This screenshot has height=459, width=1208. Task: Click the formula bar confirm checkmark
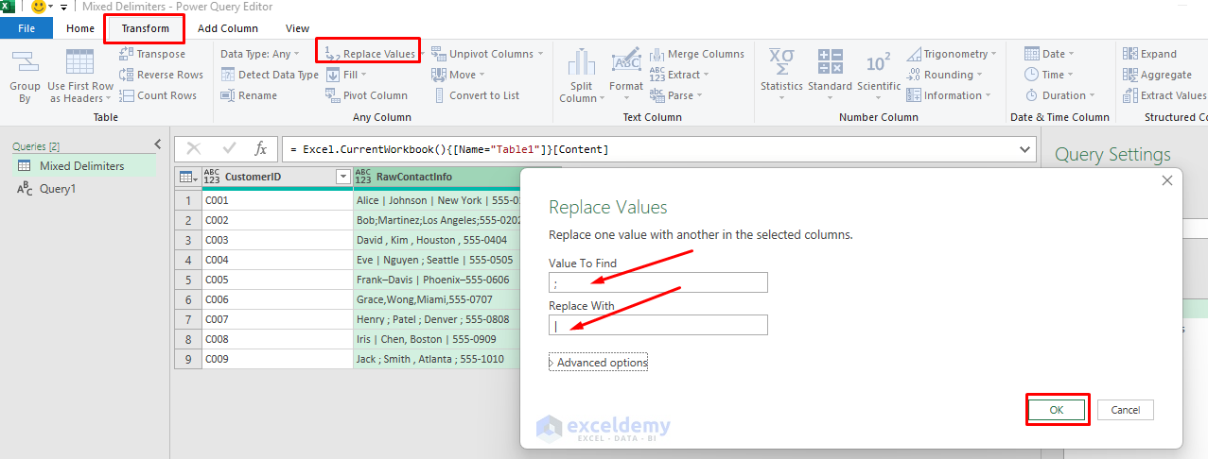(229, 149)
